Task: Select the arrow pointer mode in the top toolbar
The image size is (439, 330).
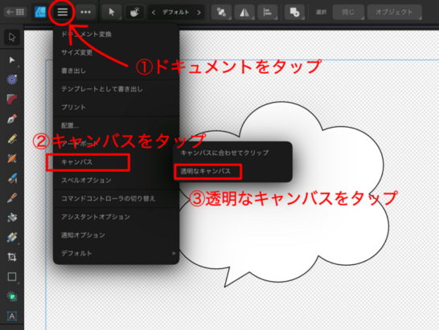Action: point(112,12)
